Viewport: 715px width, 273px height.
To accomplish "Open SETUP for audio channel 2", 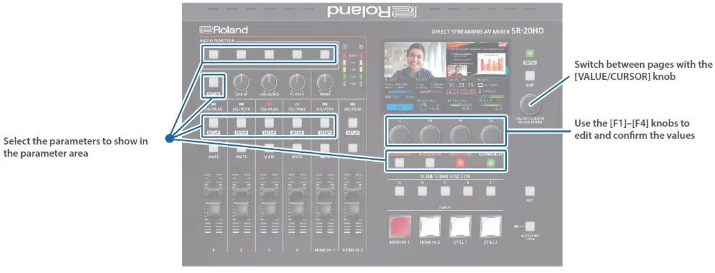I will tap(242, 122).
